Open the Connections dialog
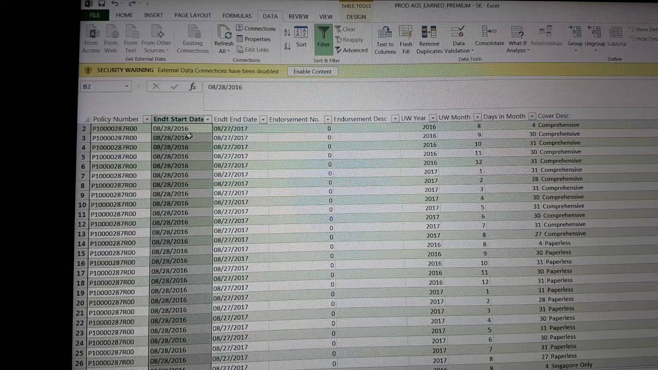This screenshot has height=370, width=658. [x=255, y=29]
